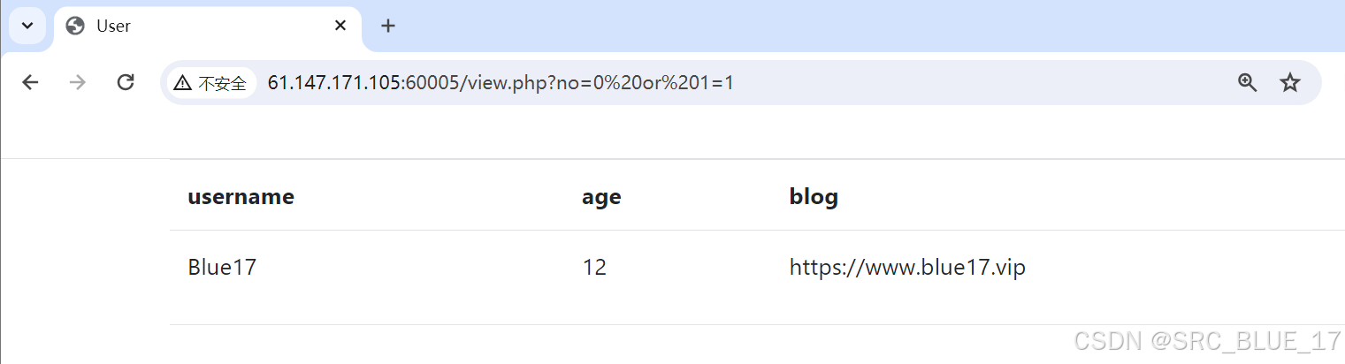Click the CSDN @SRC_BLUE_17 watermark
Image resolution: width=1345 pixels, height=364 pixels.
(x=1207, y=341)
